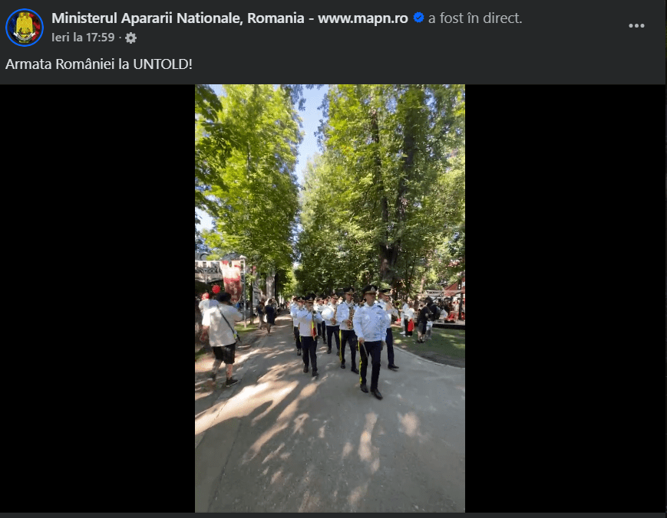
Task: Click the gear icon beside the timestamp
Action: (x=131, y=38)
